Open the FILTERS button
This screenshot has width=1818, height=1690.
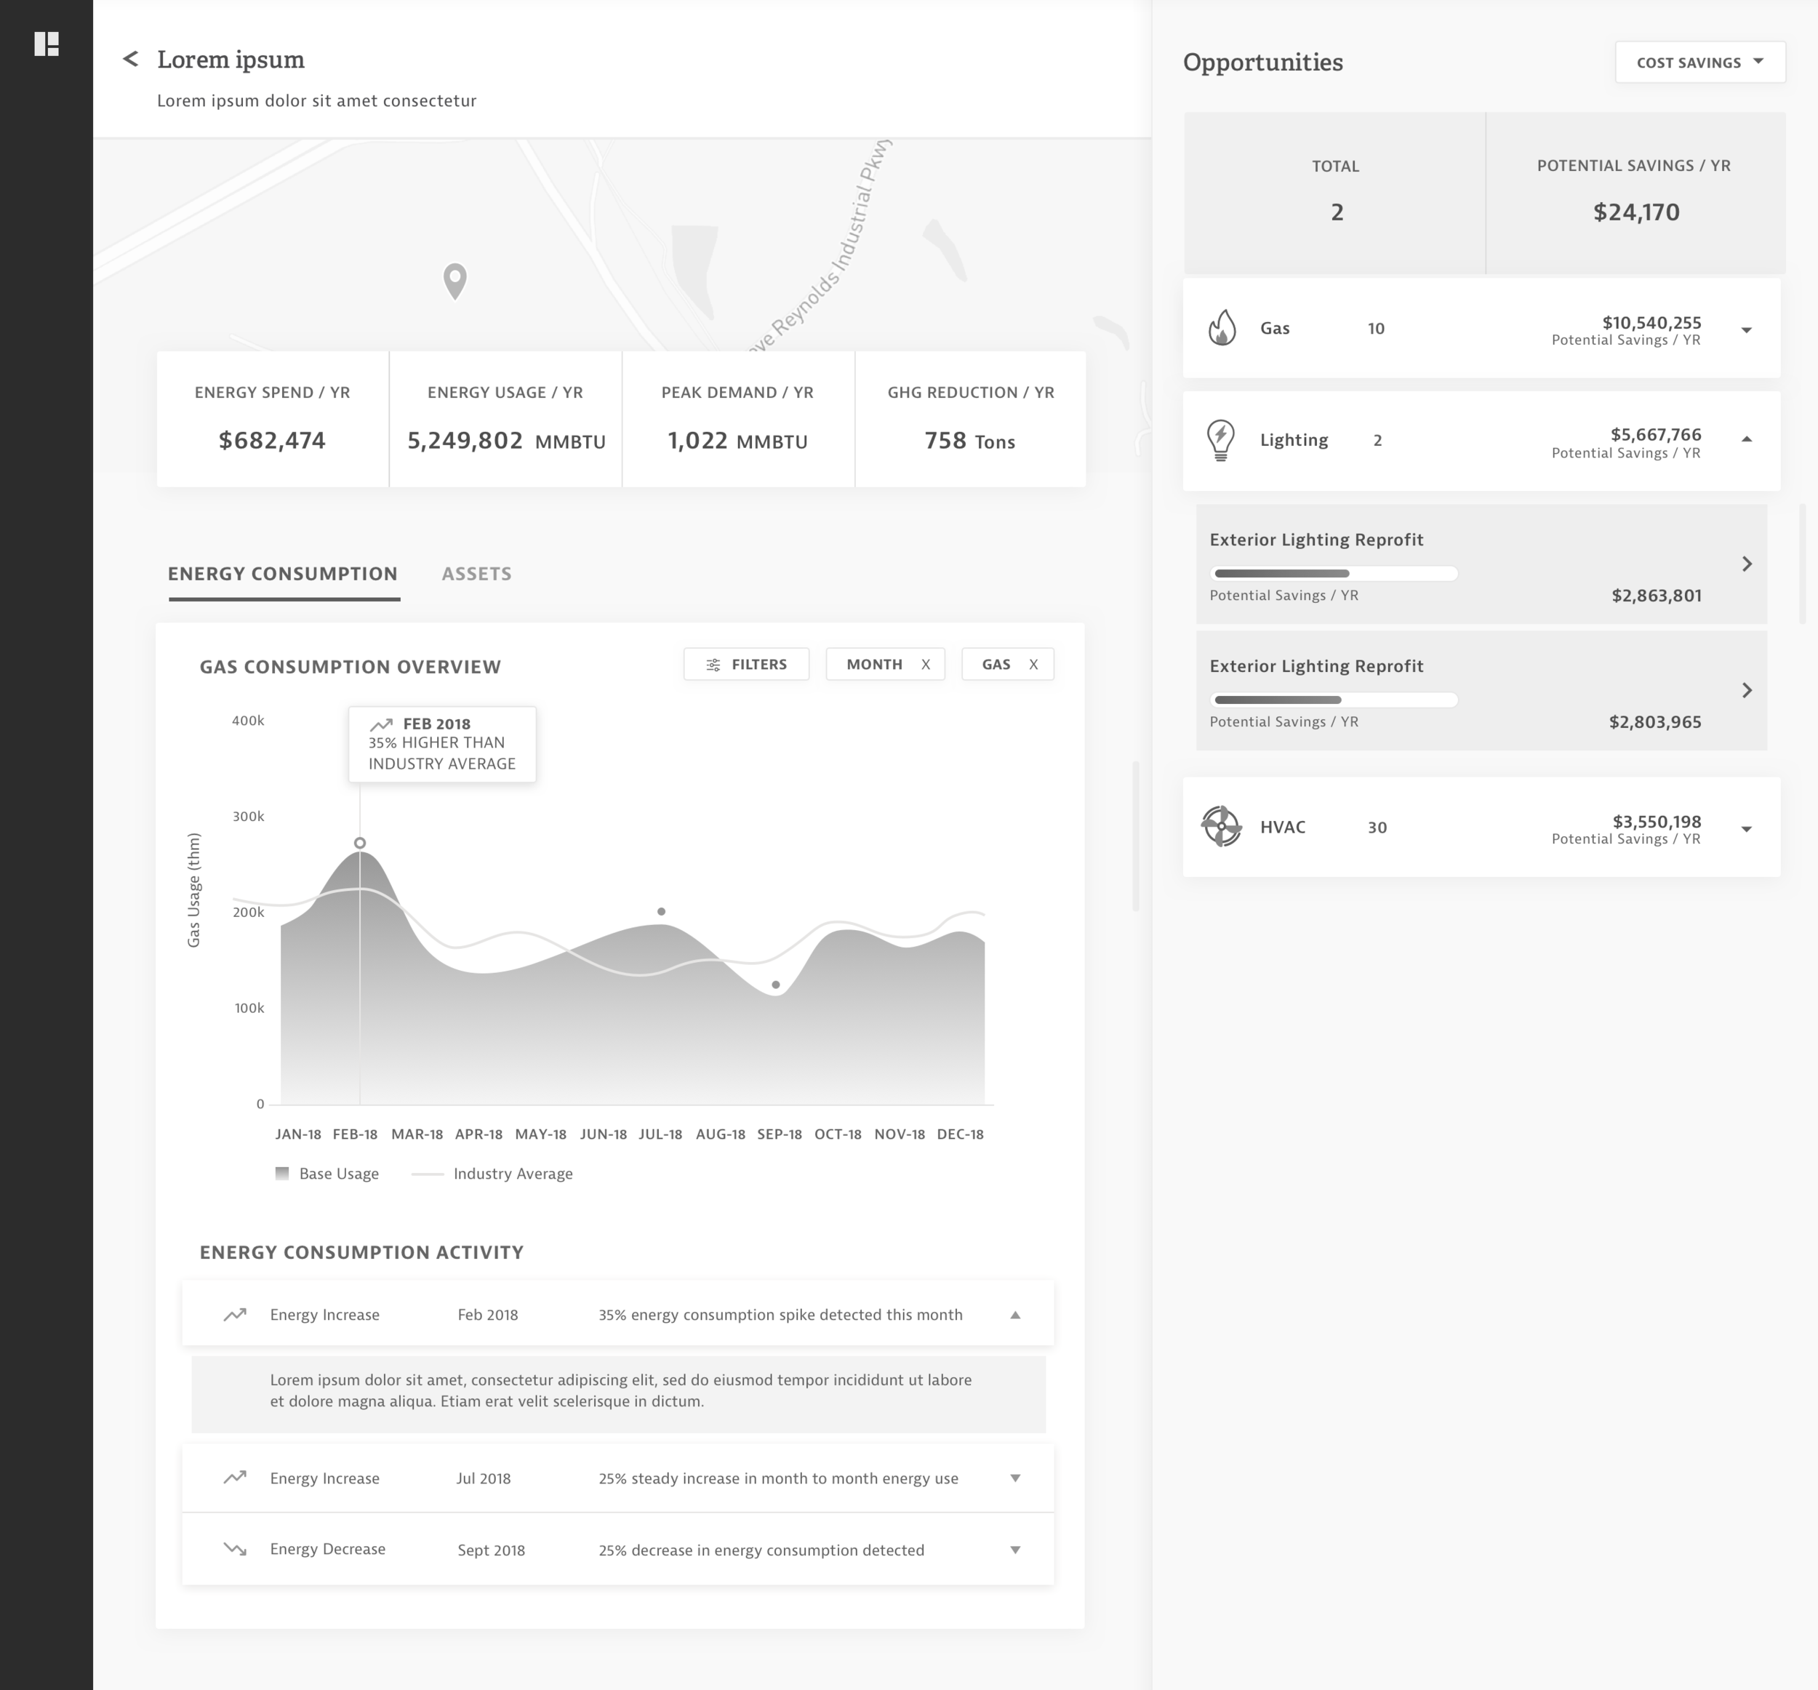pos(746,665)
